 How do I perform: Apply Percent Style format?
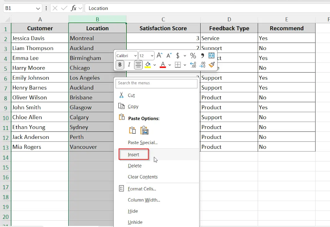[x=193, y=56]
